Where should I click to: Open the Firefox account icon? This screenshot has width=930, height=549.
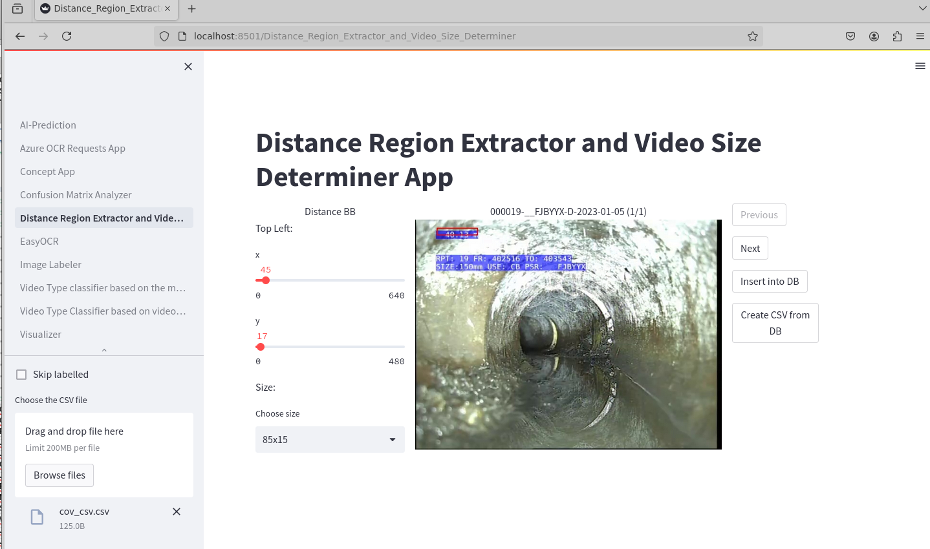[x=874, y=36]
